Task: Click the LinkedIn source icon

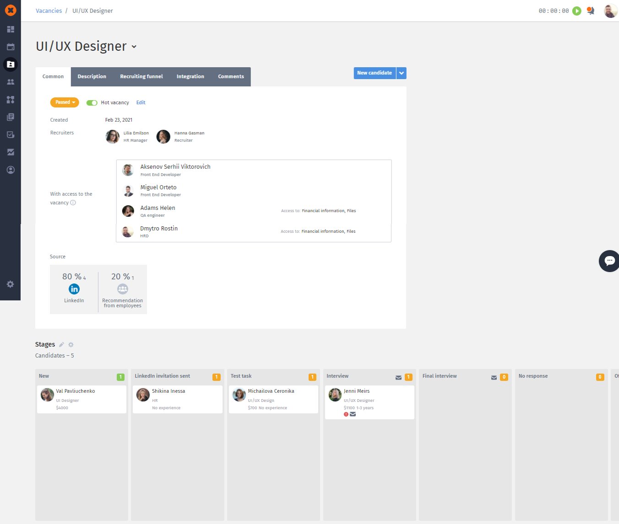Action: click(74, 289)
